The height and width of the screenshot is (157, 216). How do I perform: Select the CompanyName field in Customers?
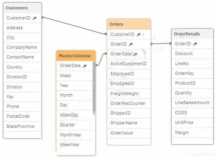(x=23, y=47)
